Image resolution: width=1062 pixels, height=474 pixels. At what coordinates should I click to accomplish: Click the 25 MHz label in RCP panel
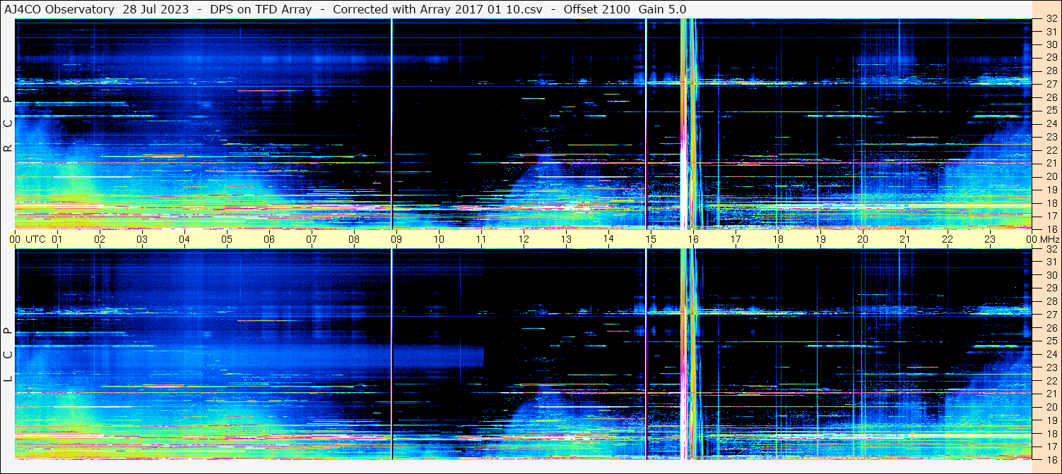(1051, 111)
